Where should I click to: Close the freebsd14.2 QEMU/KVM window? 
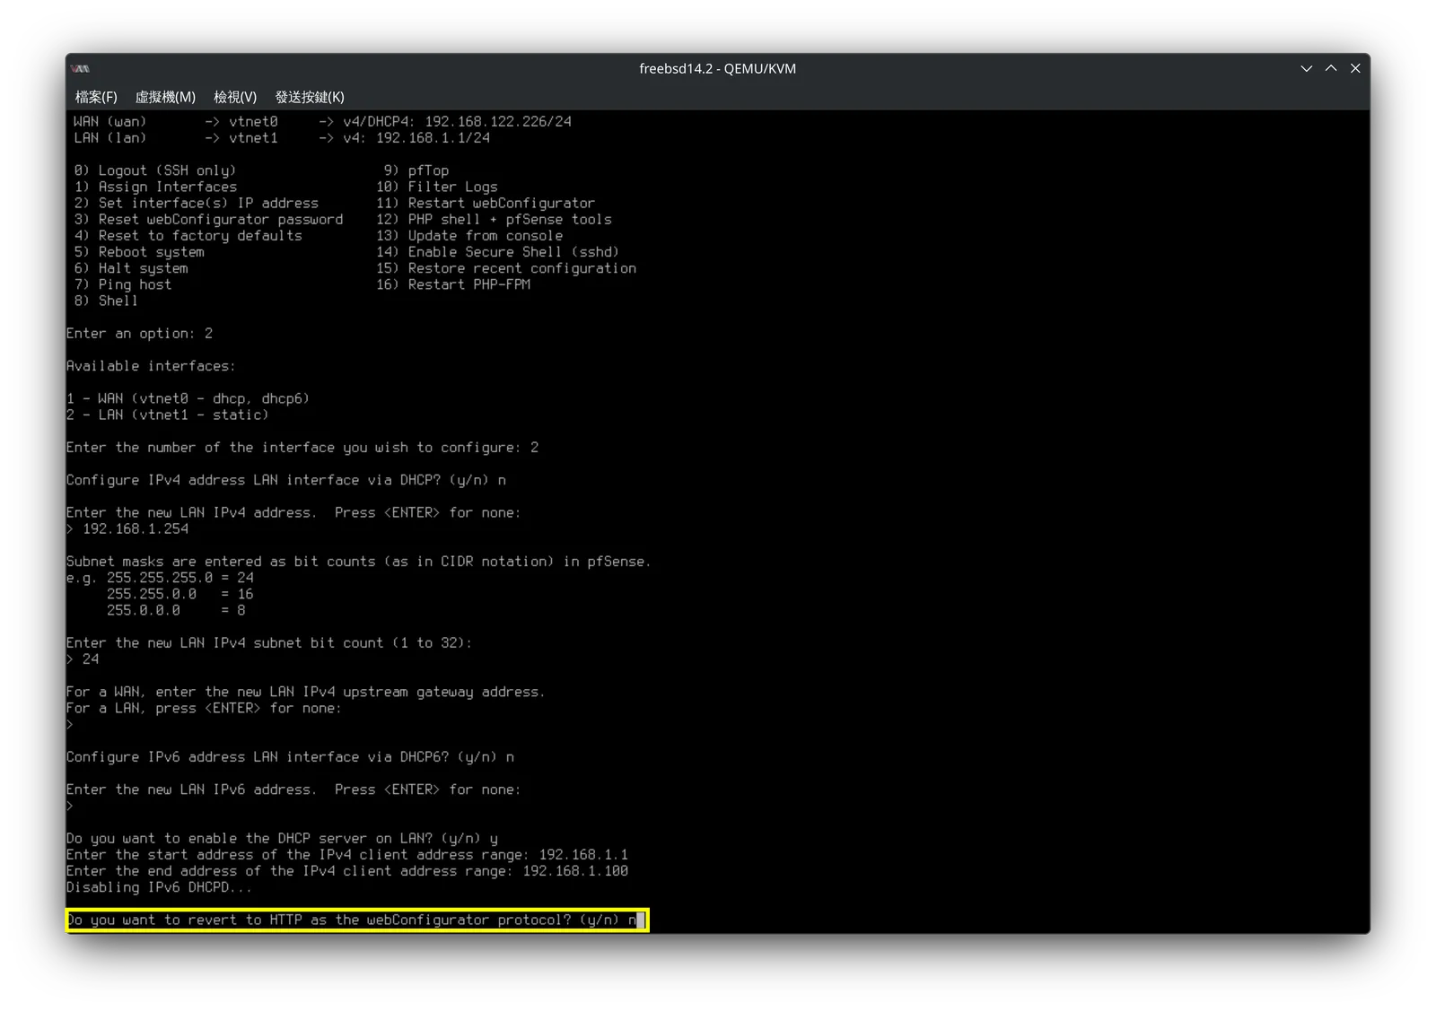pyautogui.click(x=1355, y=69)
